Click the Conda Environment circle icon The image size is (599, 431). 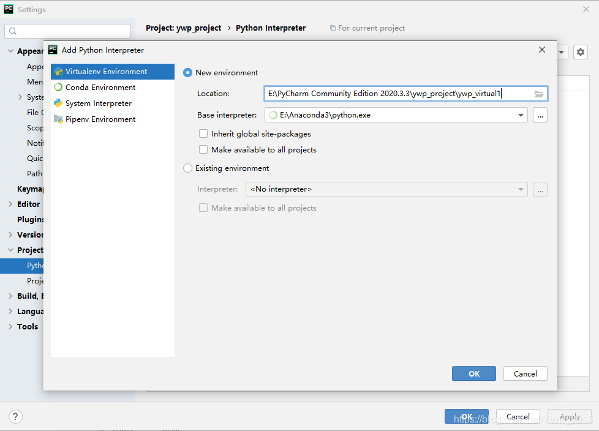click(58, 87)
